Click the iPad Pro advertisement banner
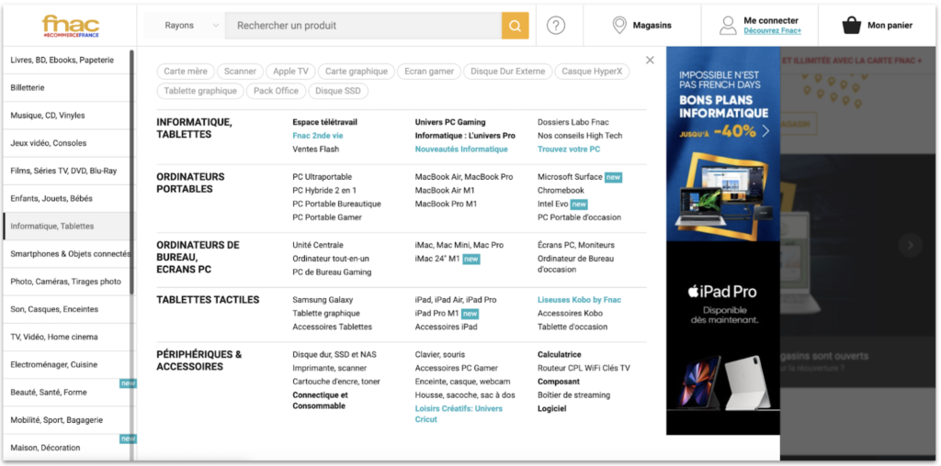 (722, 338)
